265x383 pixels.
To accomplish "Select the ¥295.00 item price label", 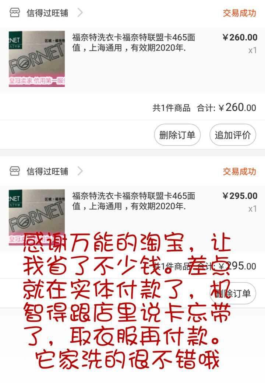I will (x=240, y=196).
